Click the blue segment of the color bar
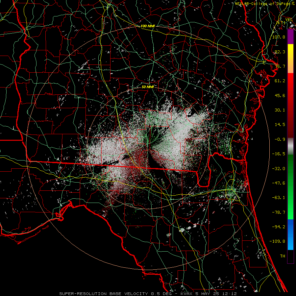 pos(290,234)
